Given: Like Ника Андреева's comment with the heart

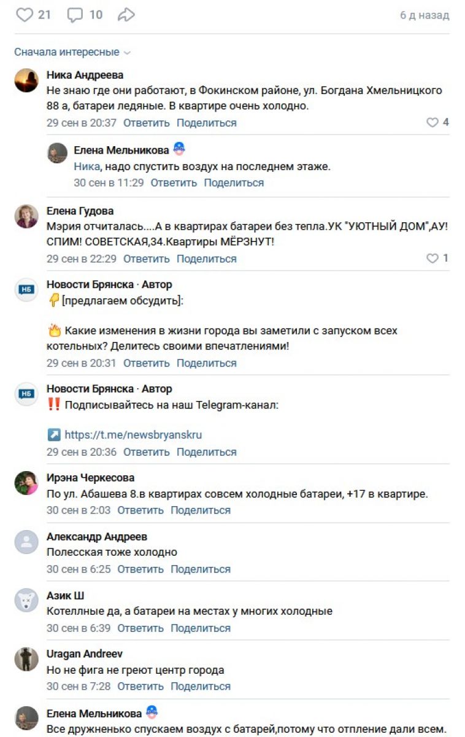Looking at the screenshot, I should click(x=432, y=123).
